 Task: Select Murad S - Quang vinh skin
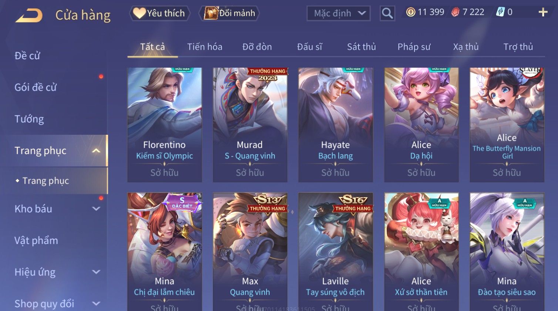tap(250, 125)
